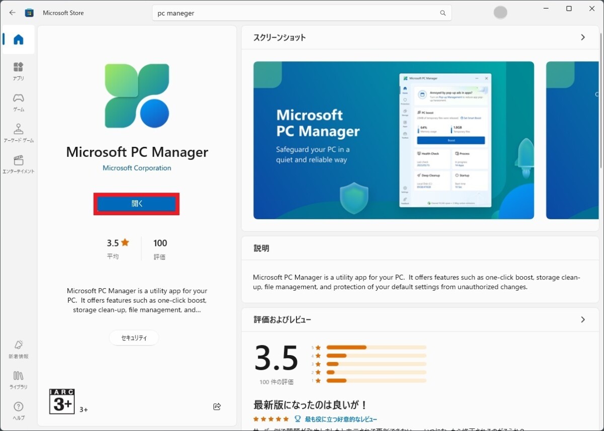Click the Microsoft Store logo icon
The height and width of the screenshot is (431, 604).
30,13
